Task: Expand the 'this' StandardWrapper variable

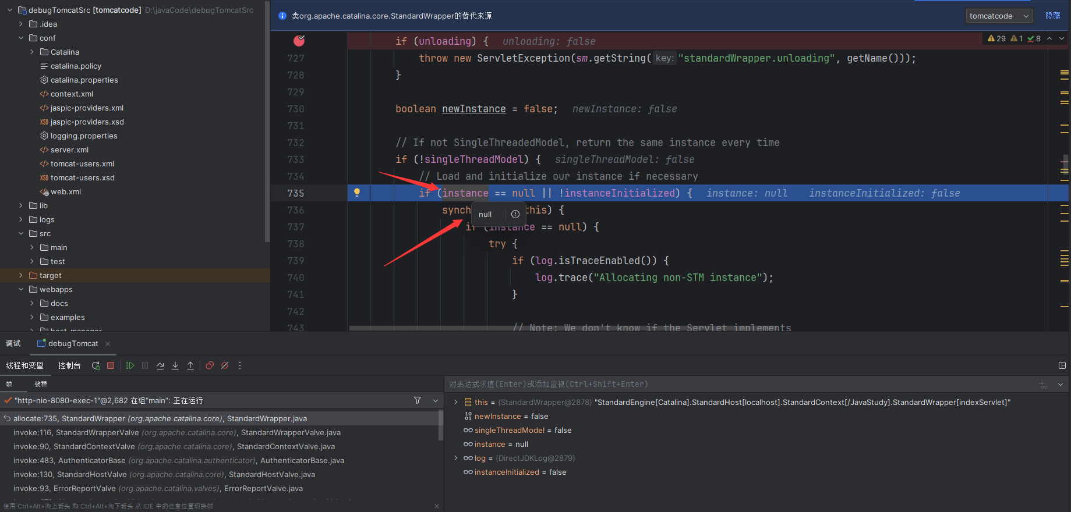Action: 455,402
